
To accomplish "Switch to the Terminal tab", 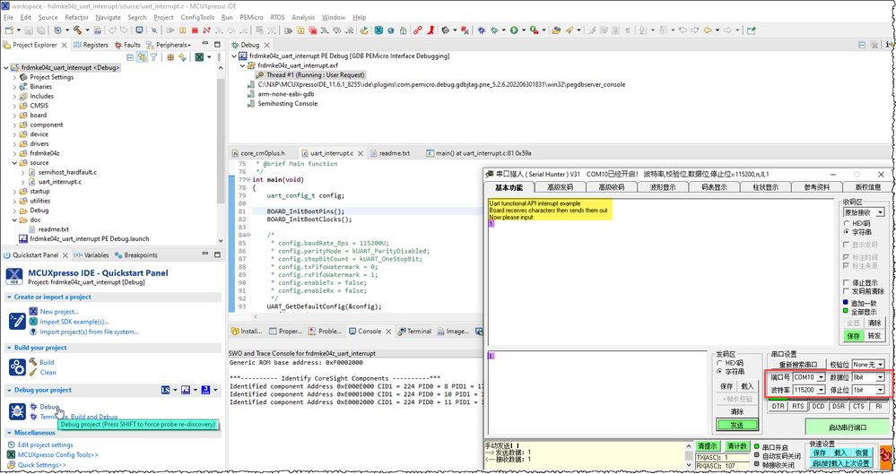I will coord(414,332).
